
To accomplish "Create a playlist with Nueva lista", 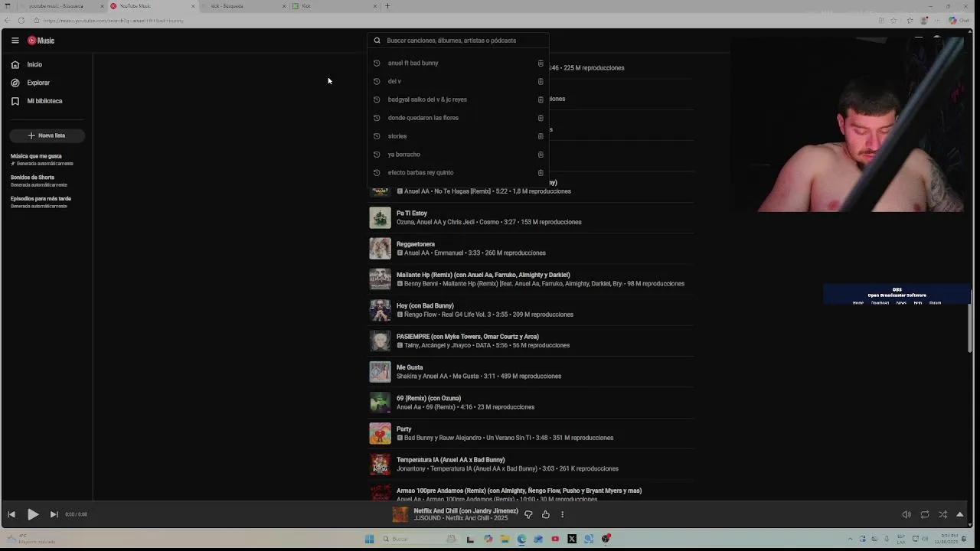I will point(47,135).
